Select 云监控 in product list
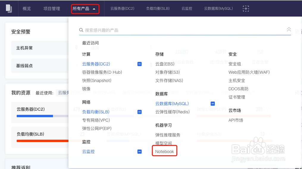The width and height of the screenshot is (302, 169). [88, 152]
